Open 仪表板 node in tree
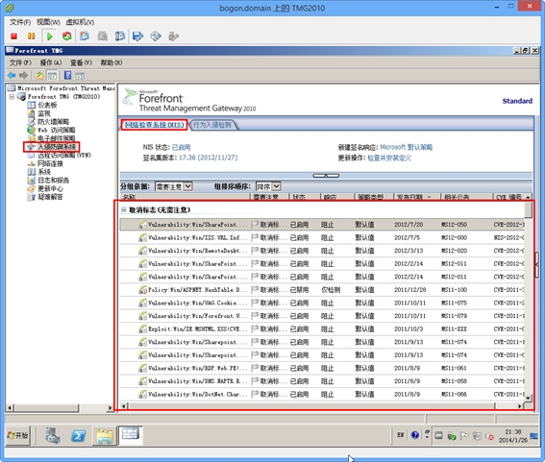Viewport: 545px width, 462px height. (47, 105)
